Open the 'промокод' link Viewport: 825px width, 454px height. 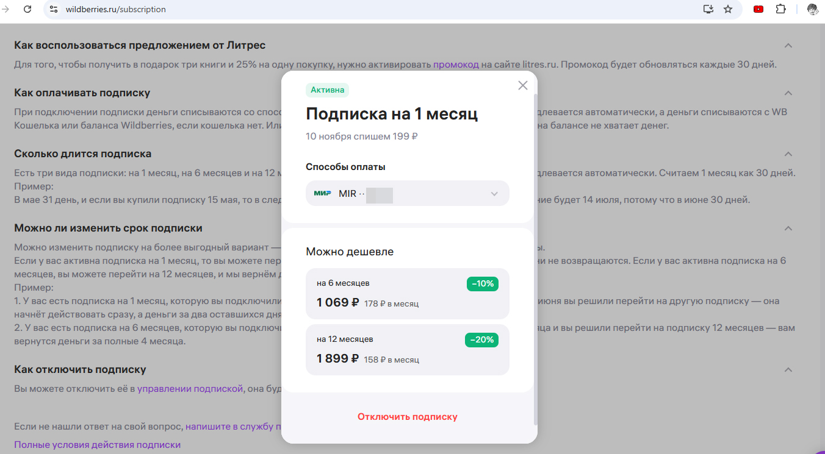point(456,65)
